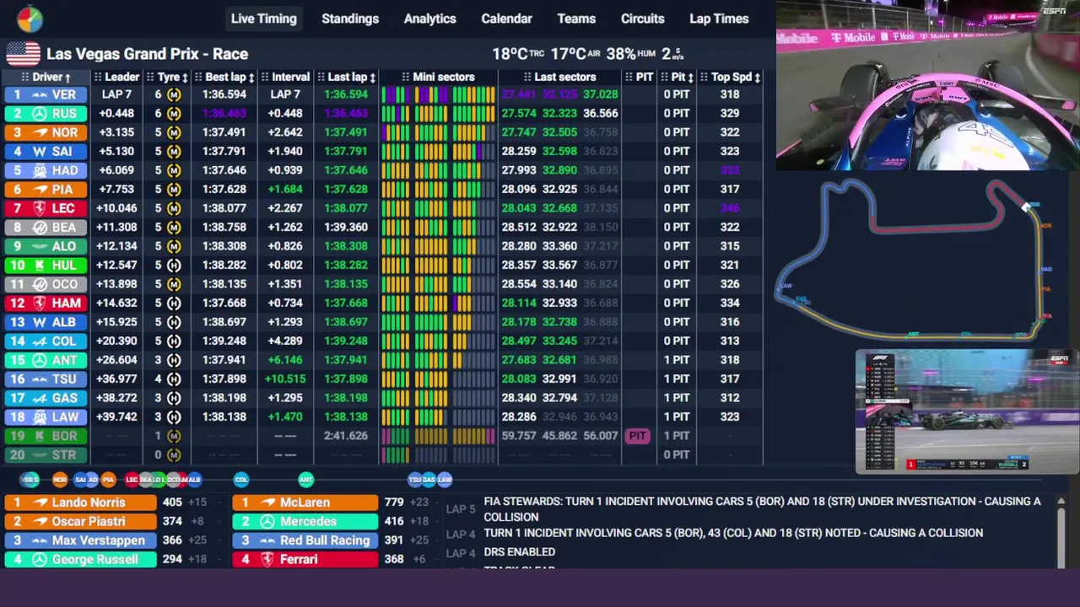Click medium tyre icon in STR row

coord(174,455)
